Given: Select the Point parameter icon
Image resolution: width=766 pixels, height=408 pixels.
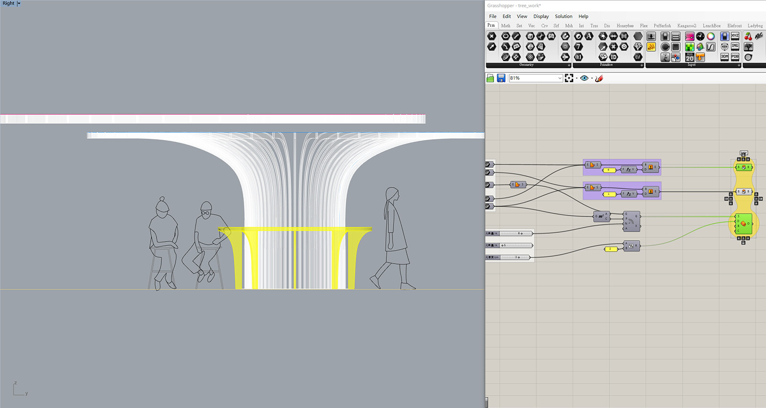Looking at the screenshot, I should (x=492, y=36).
